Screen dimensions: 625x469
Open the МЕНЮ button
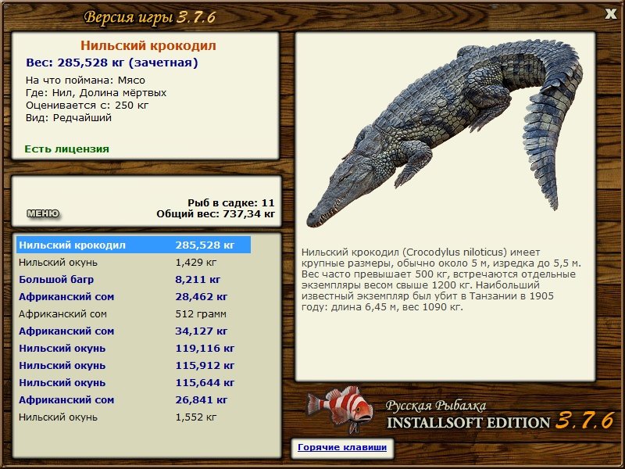43,213
